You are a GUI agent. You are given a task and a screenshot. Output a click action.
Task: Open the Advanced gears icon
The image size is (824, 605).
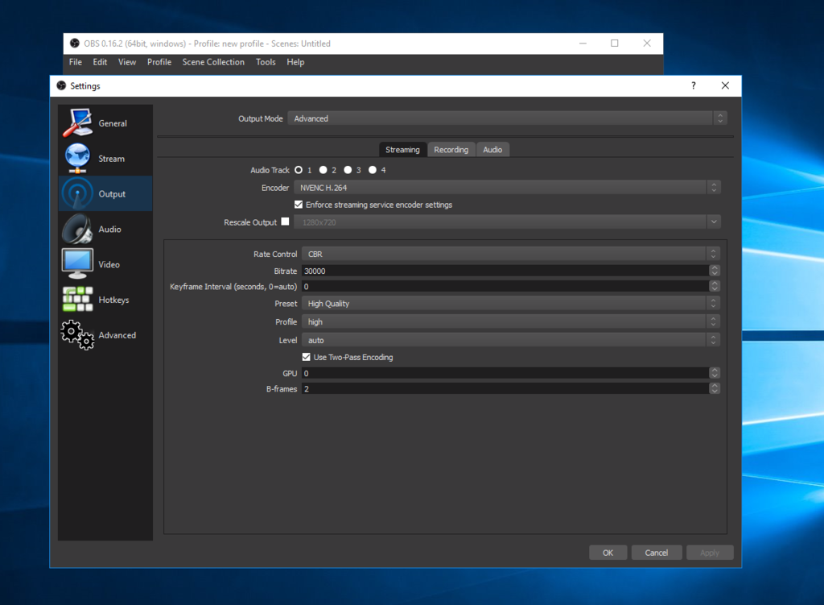click(x=77, y=335)
